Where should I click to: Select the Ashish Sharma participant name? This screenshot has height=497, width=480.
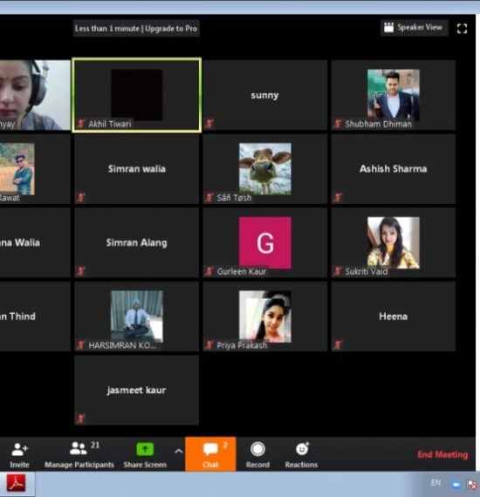pos(393,168)
